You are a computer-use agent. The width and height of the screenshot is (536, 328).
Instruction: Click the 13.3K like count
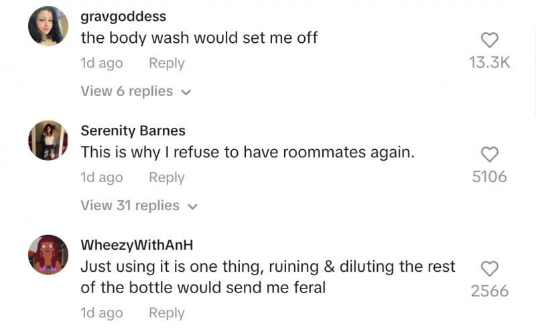pos(489,62)
